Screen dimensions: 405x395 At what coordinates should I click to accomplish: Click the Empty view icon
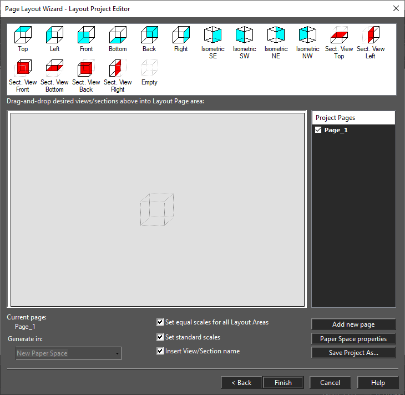pyautogui.click(x=149, y=68)
